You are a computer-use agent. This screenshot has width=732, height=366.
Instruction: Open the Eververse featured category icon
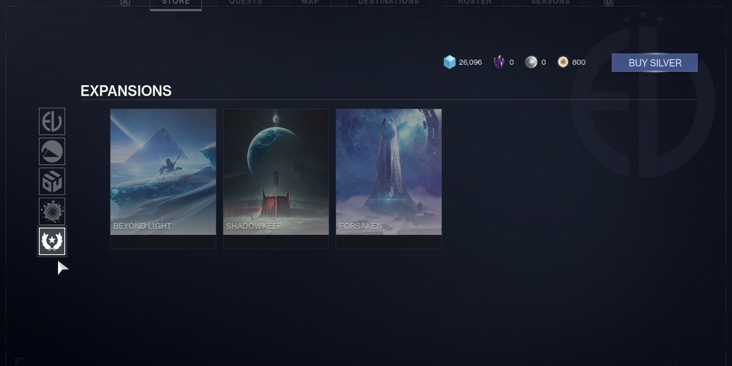pos(52,121)
